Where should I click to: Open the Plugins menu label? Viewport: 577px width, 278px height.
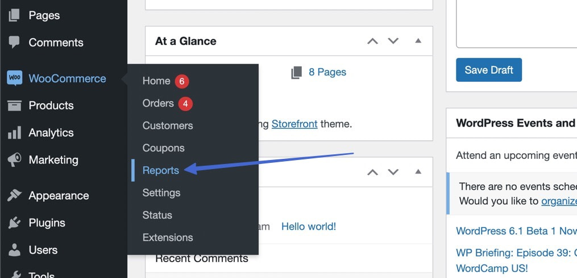tap(47, 223)
